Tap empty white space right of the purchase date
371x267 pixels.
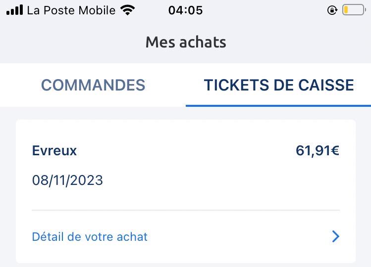point(223,180)
